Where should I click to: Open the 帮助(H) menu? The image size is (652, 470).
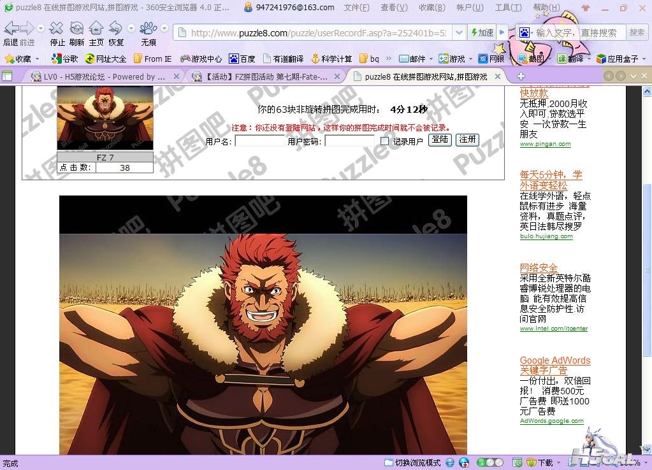pyautogui.click(x=546, y=8)
